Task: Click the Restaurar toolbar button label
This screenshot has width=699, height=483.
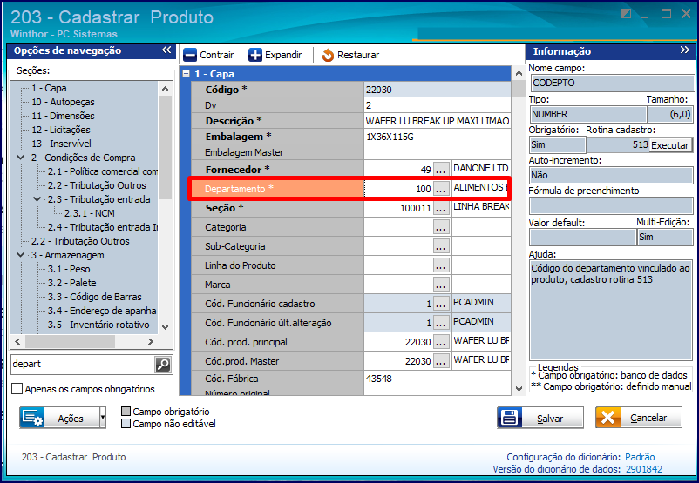Action: (x=358, y=55)
